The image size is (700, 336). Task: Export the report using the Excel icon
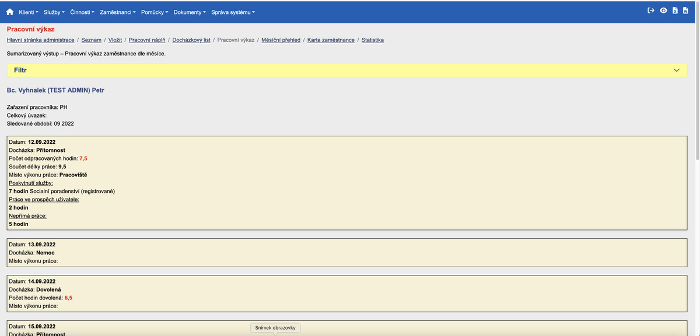(x=675, y=10)
